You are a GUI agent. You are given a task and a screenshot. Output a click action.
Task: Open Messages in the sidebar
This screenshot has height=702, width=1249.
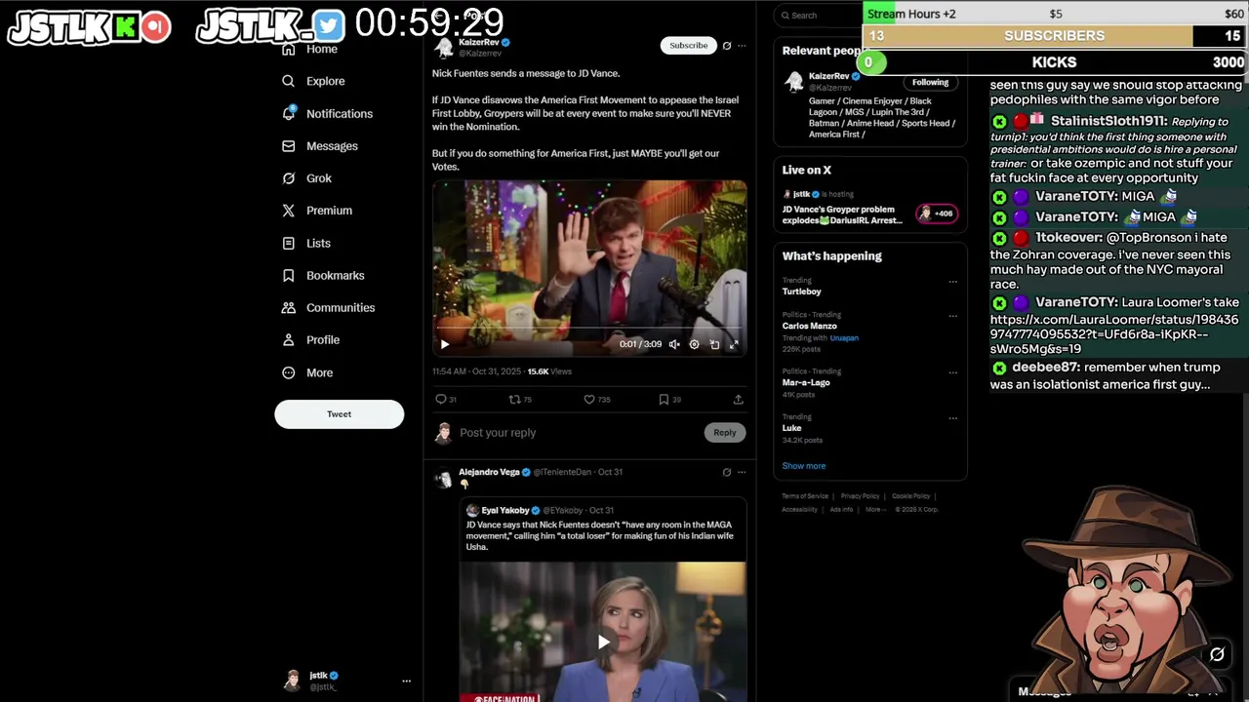(x=320, y=146)
